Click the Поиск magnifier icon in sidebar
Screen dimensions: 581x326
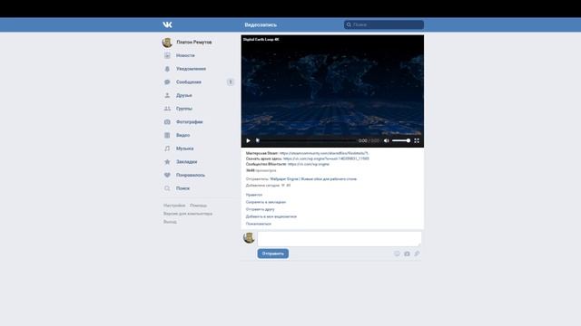click(167, 188)
